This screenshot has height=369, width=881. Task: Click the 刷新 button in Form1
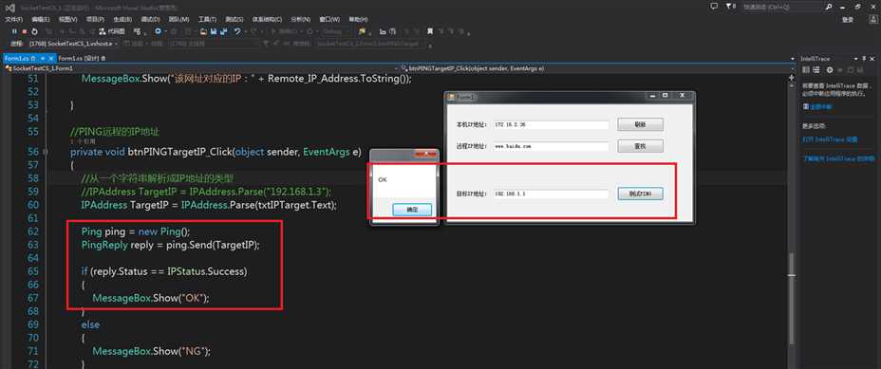tap(640, 124)
